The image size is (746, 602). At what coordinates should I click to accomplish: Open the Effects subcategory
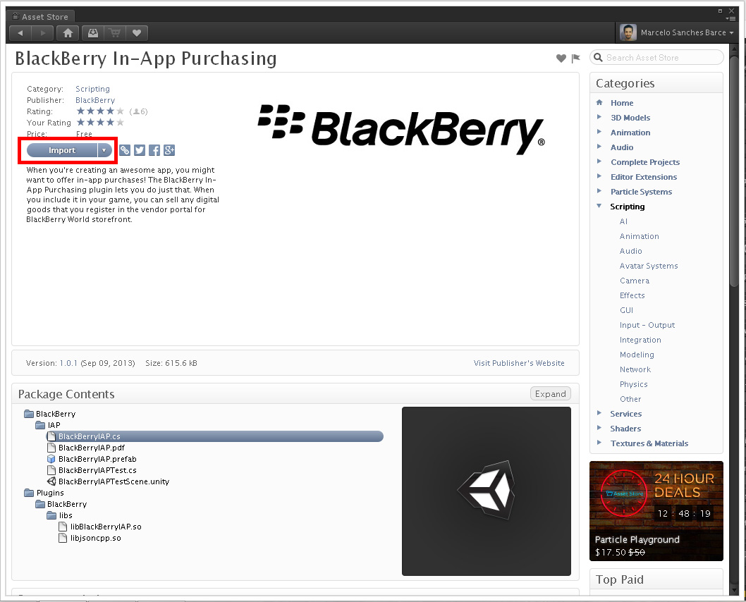(632, 295)
